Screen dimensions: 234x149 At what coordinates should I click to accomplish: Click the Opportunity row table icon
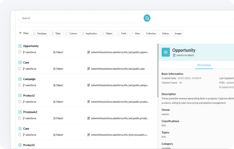click(20, 46)
